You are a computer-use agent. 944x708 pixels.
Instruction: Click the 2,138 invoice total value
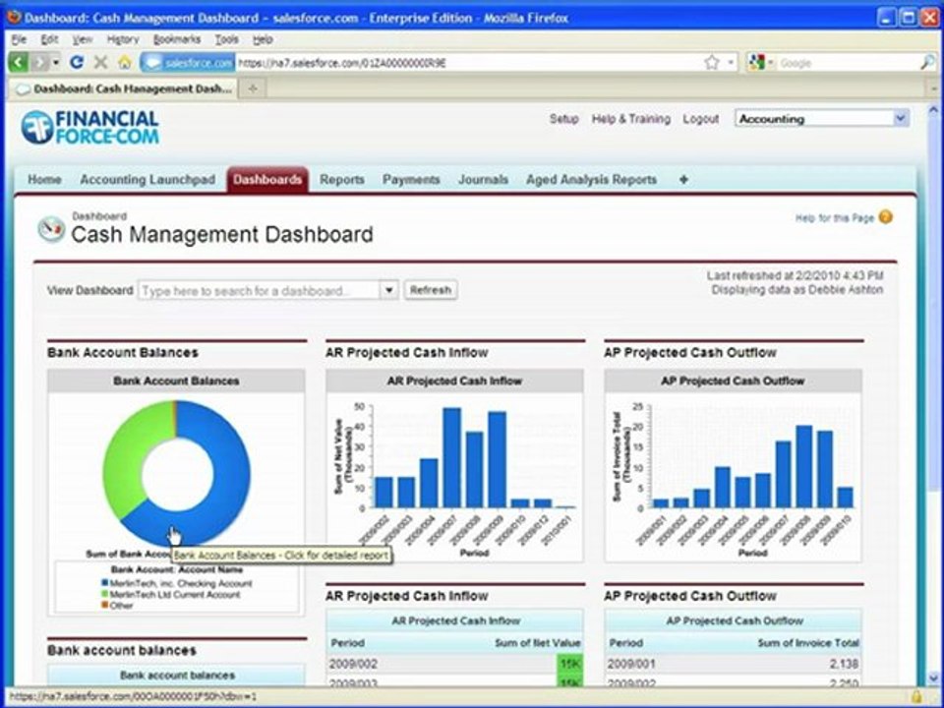842,664
